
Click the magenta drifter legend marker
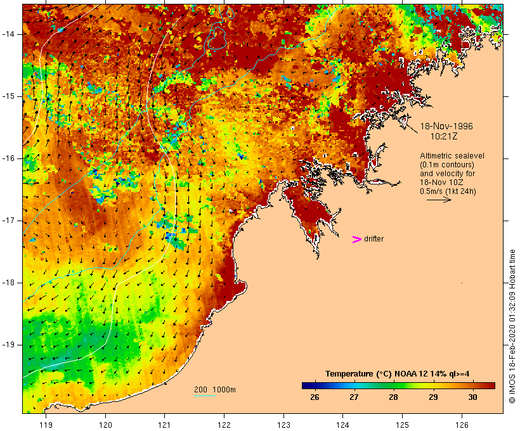click(357, 240)
